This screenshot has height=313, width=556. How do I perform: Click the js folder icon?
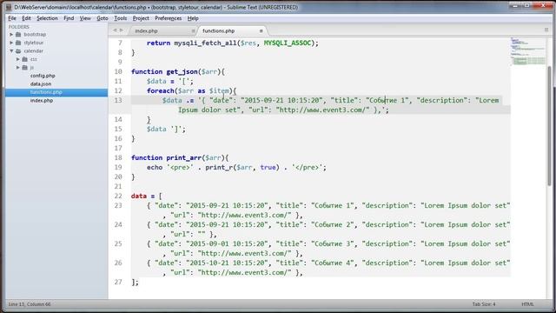pyautogui.click(x=25, y=68)
